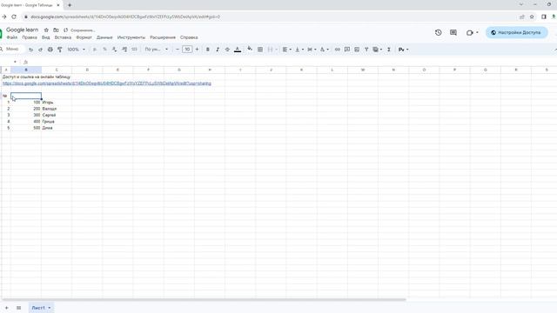
Task: Click the Настройки Доступа share button
Action: (516, 32)
